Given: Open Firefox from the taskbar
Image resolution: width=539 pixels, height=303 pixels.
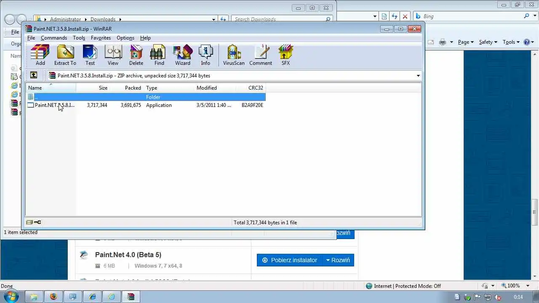Looking at the screenshot, I should [x=53, y=297].
